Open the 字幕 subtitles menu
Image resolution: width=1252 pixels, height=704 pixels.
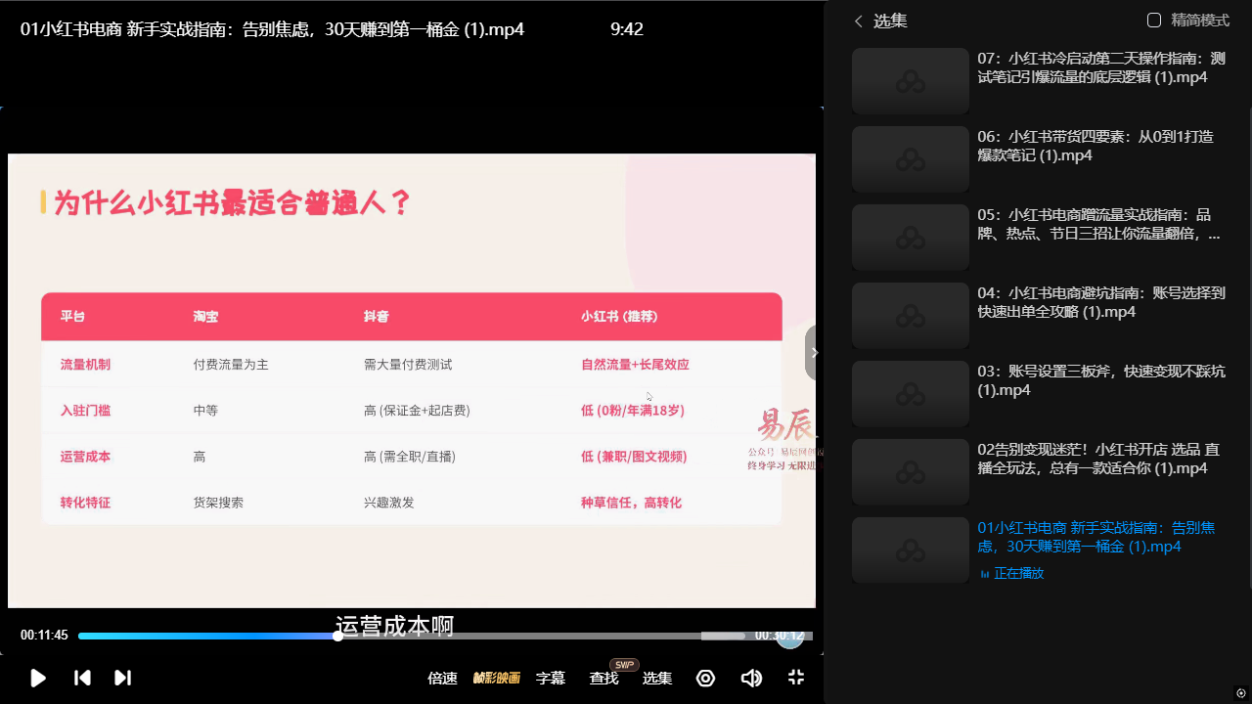551,678
